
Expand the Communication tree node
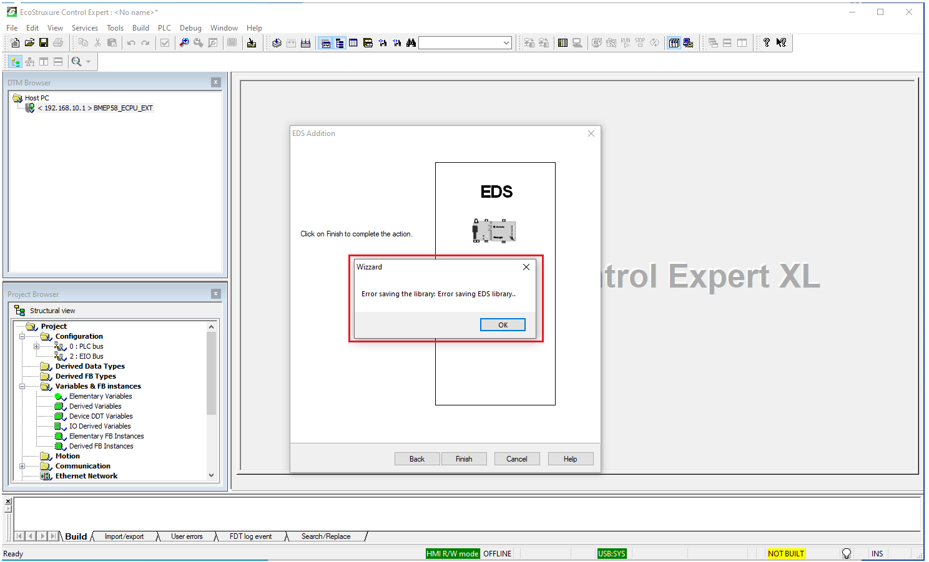pos(22,467)
